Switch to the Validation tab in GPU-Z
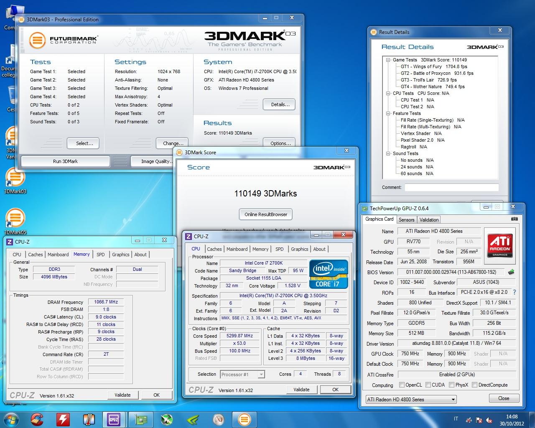 coord(429,220)
